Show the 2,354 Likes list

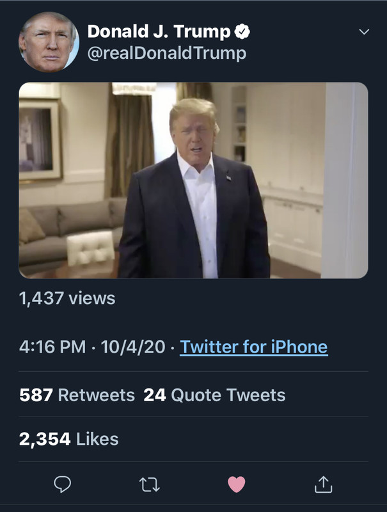tap(69, 439)
